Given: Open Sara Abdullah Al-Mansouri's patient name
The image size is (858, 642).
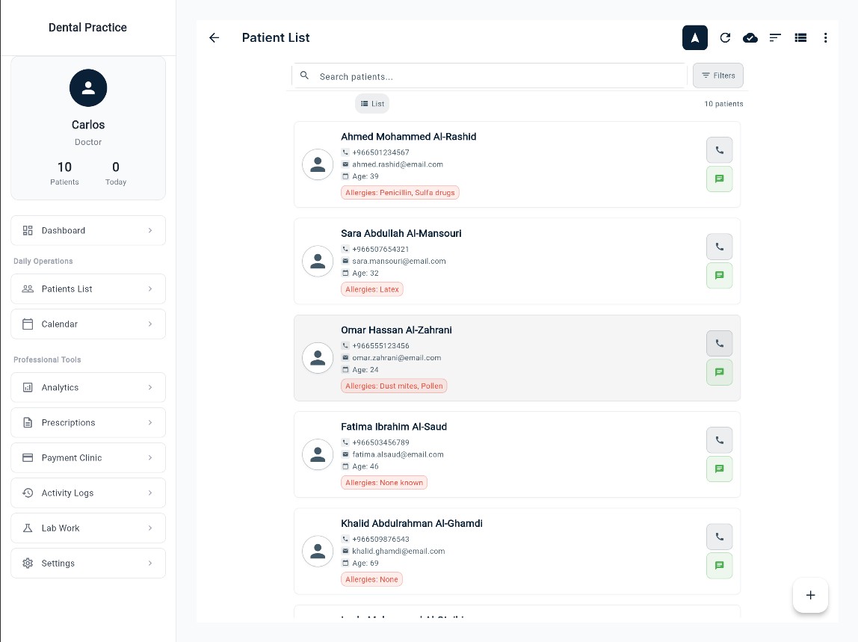Looking at the screenshot, I should pos(401,233).
